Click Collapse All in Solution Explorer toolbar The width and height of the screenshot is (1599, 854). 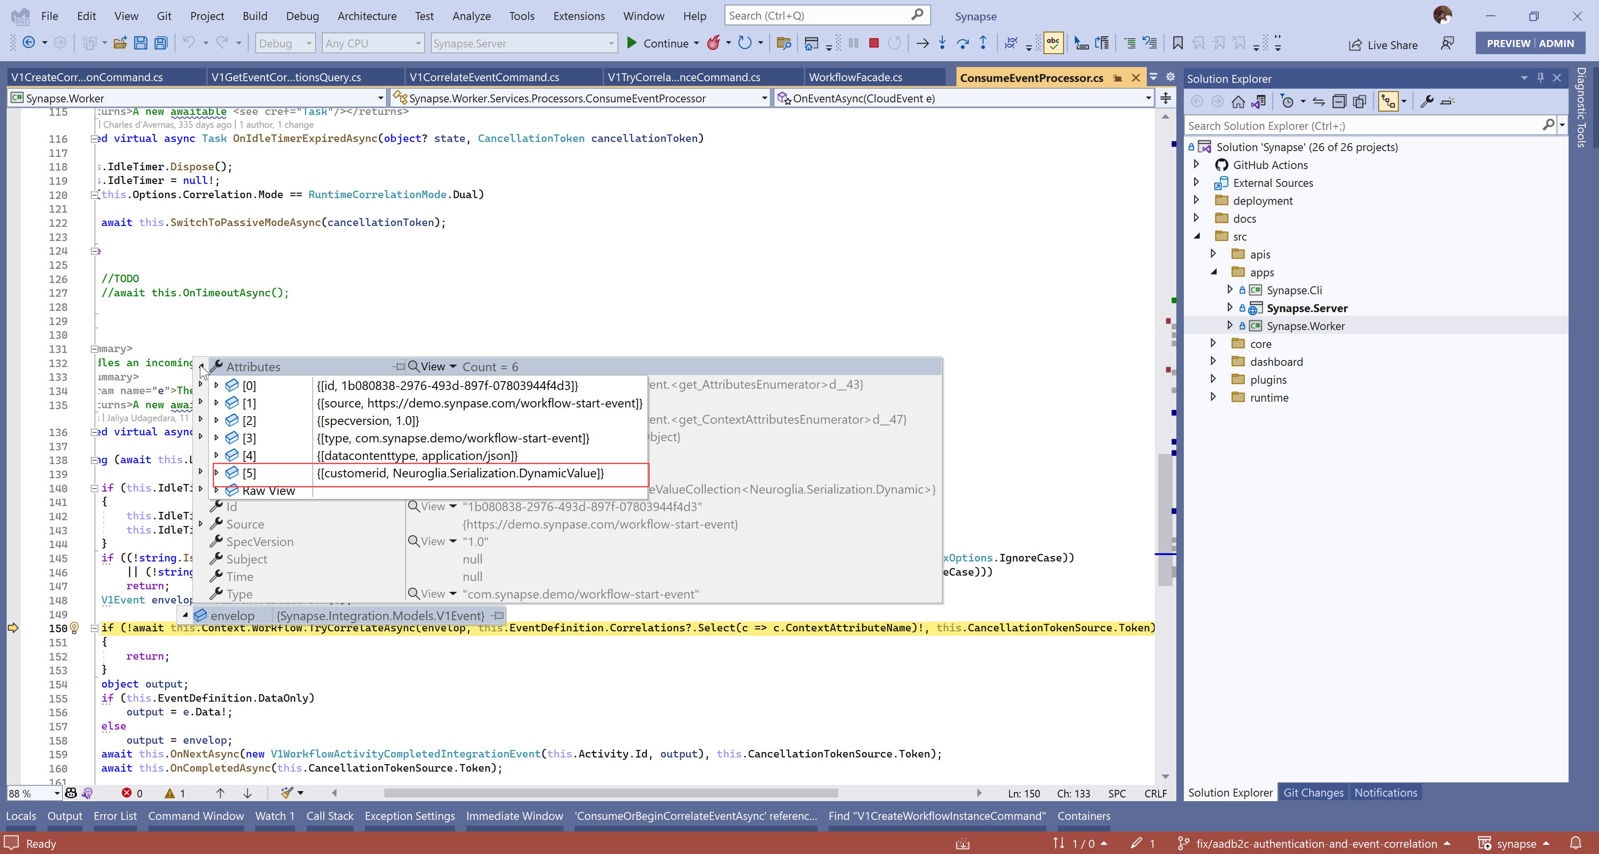point(1340,101)
